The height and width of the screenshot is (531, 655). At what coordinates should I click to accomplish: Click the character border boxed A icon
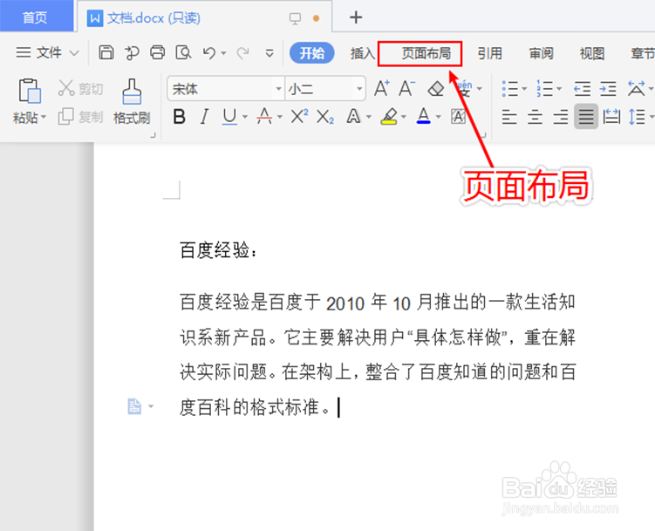[458, 117]
